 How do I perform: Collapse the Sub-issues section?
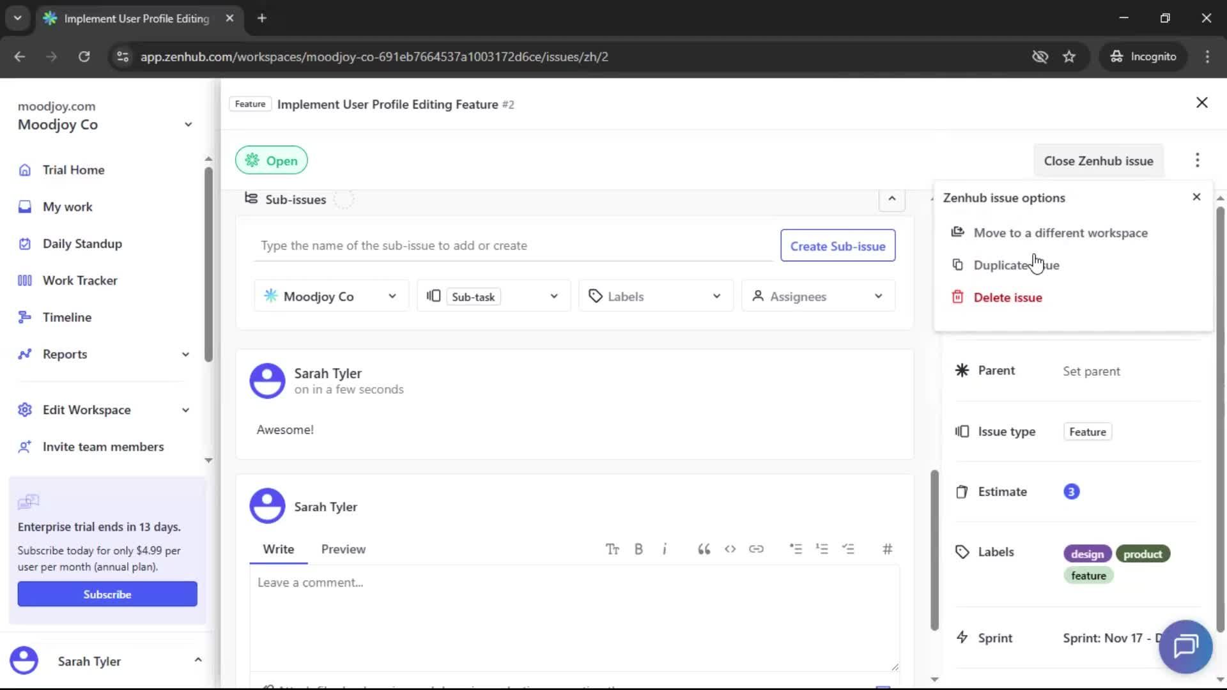click(891, 199)
